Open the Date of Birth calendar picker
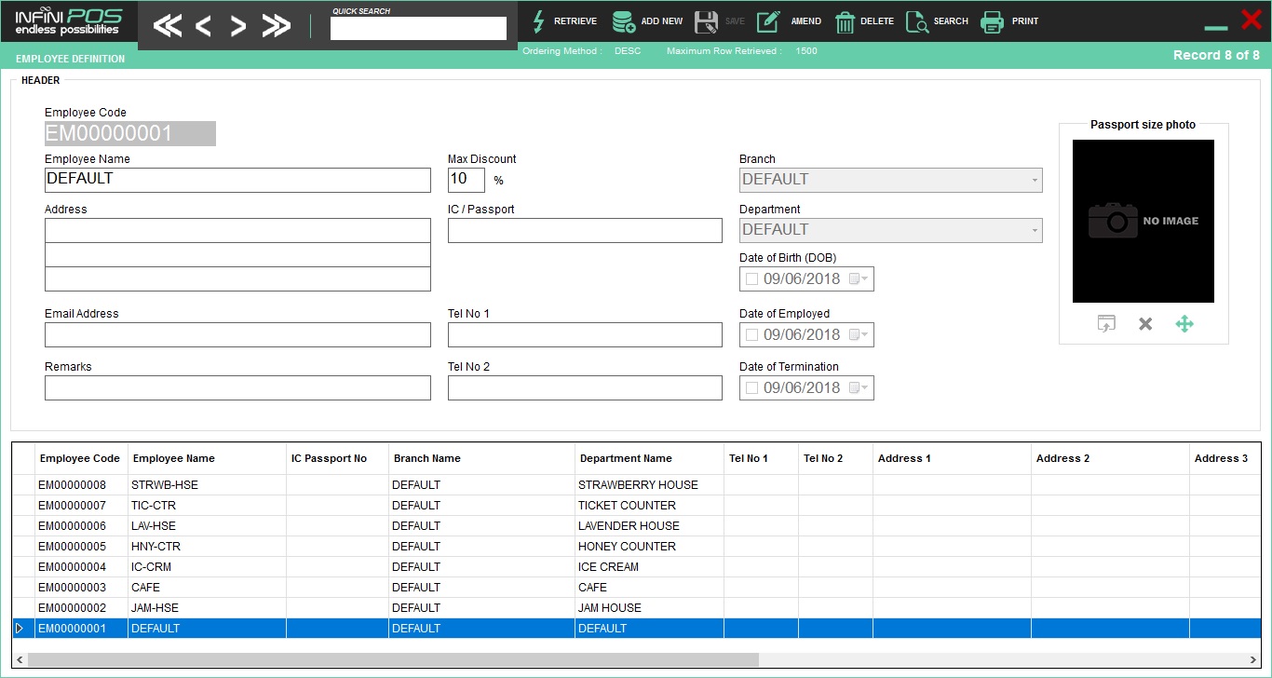 click(859, 278)
